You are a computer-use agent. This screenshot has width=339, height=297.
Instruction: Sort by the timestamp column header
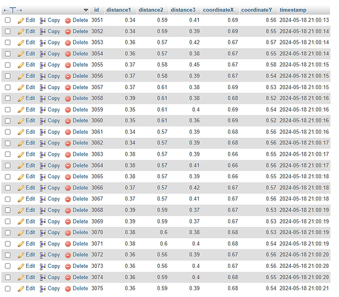[x=293, y=10]
